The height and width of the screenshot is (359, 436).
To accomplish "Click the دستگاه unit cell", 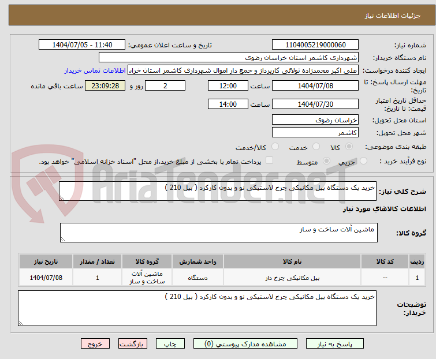I will click(x=197, y=278).
